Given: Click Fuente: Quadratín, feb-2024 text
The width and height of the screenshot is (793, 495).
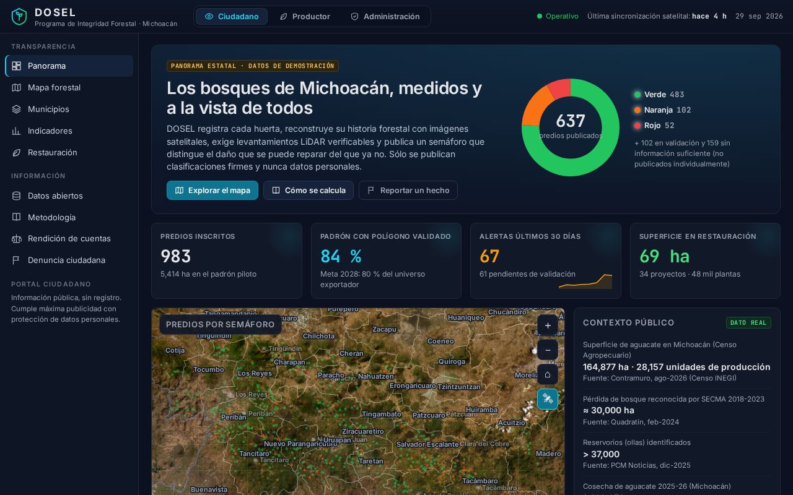Looking at the screenshot, I should [x=631, y=422].
